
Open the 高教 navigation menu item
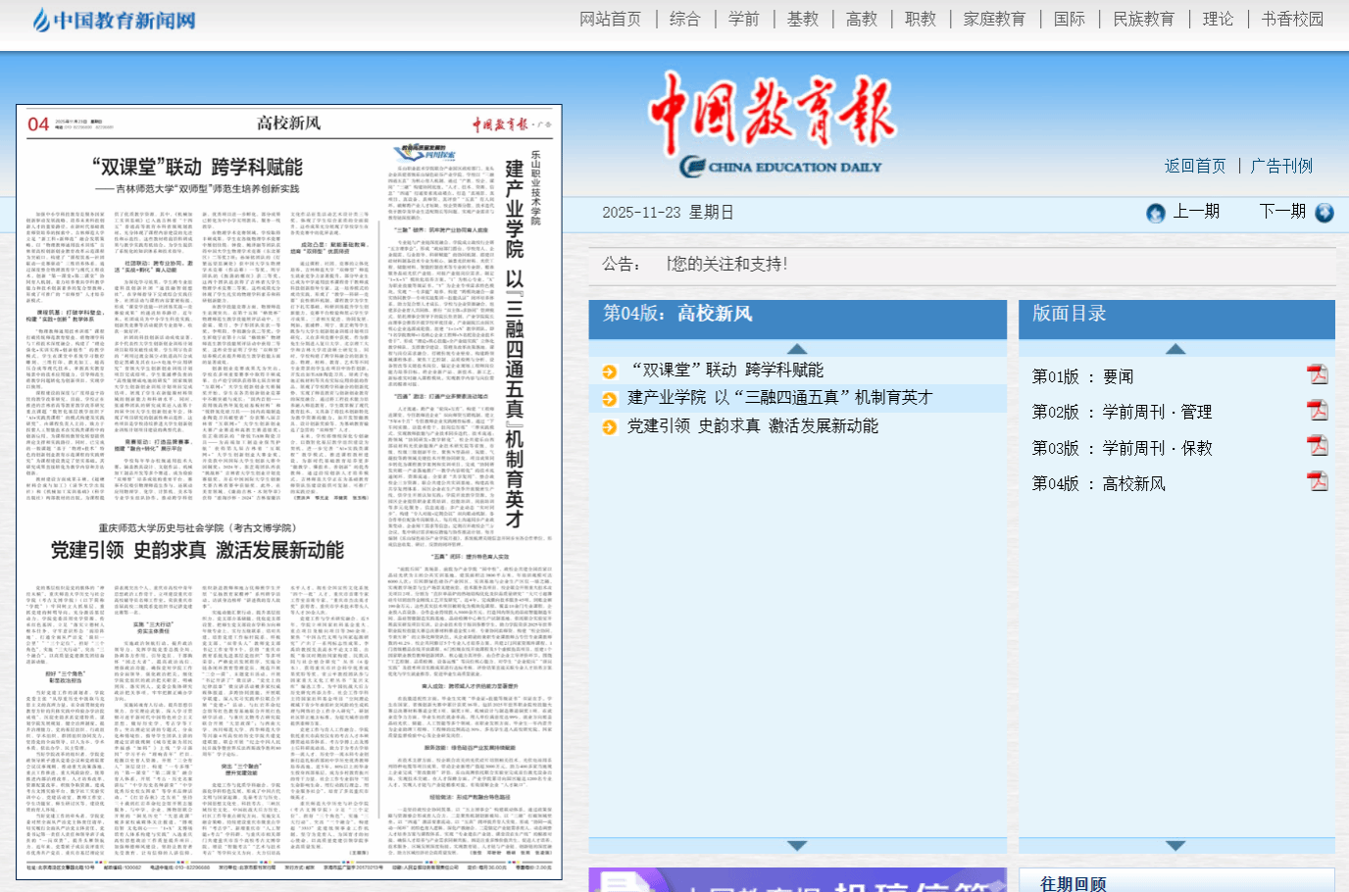click(x=862, y=20)
